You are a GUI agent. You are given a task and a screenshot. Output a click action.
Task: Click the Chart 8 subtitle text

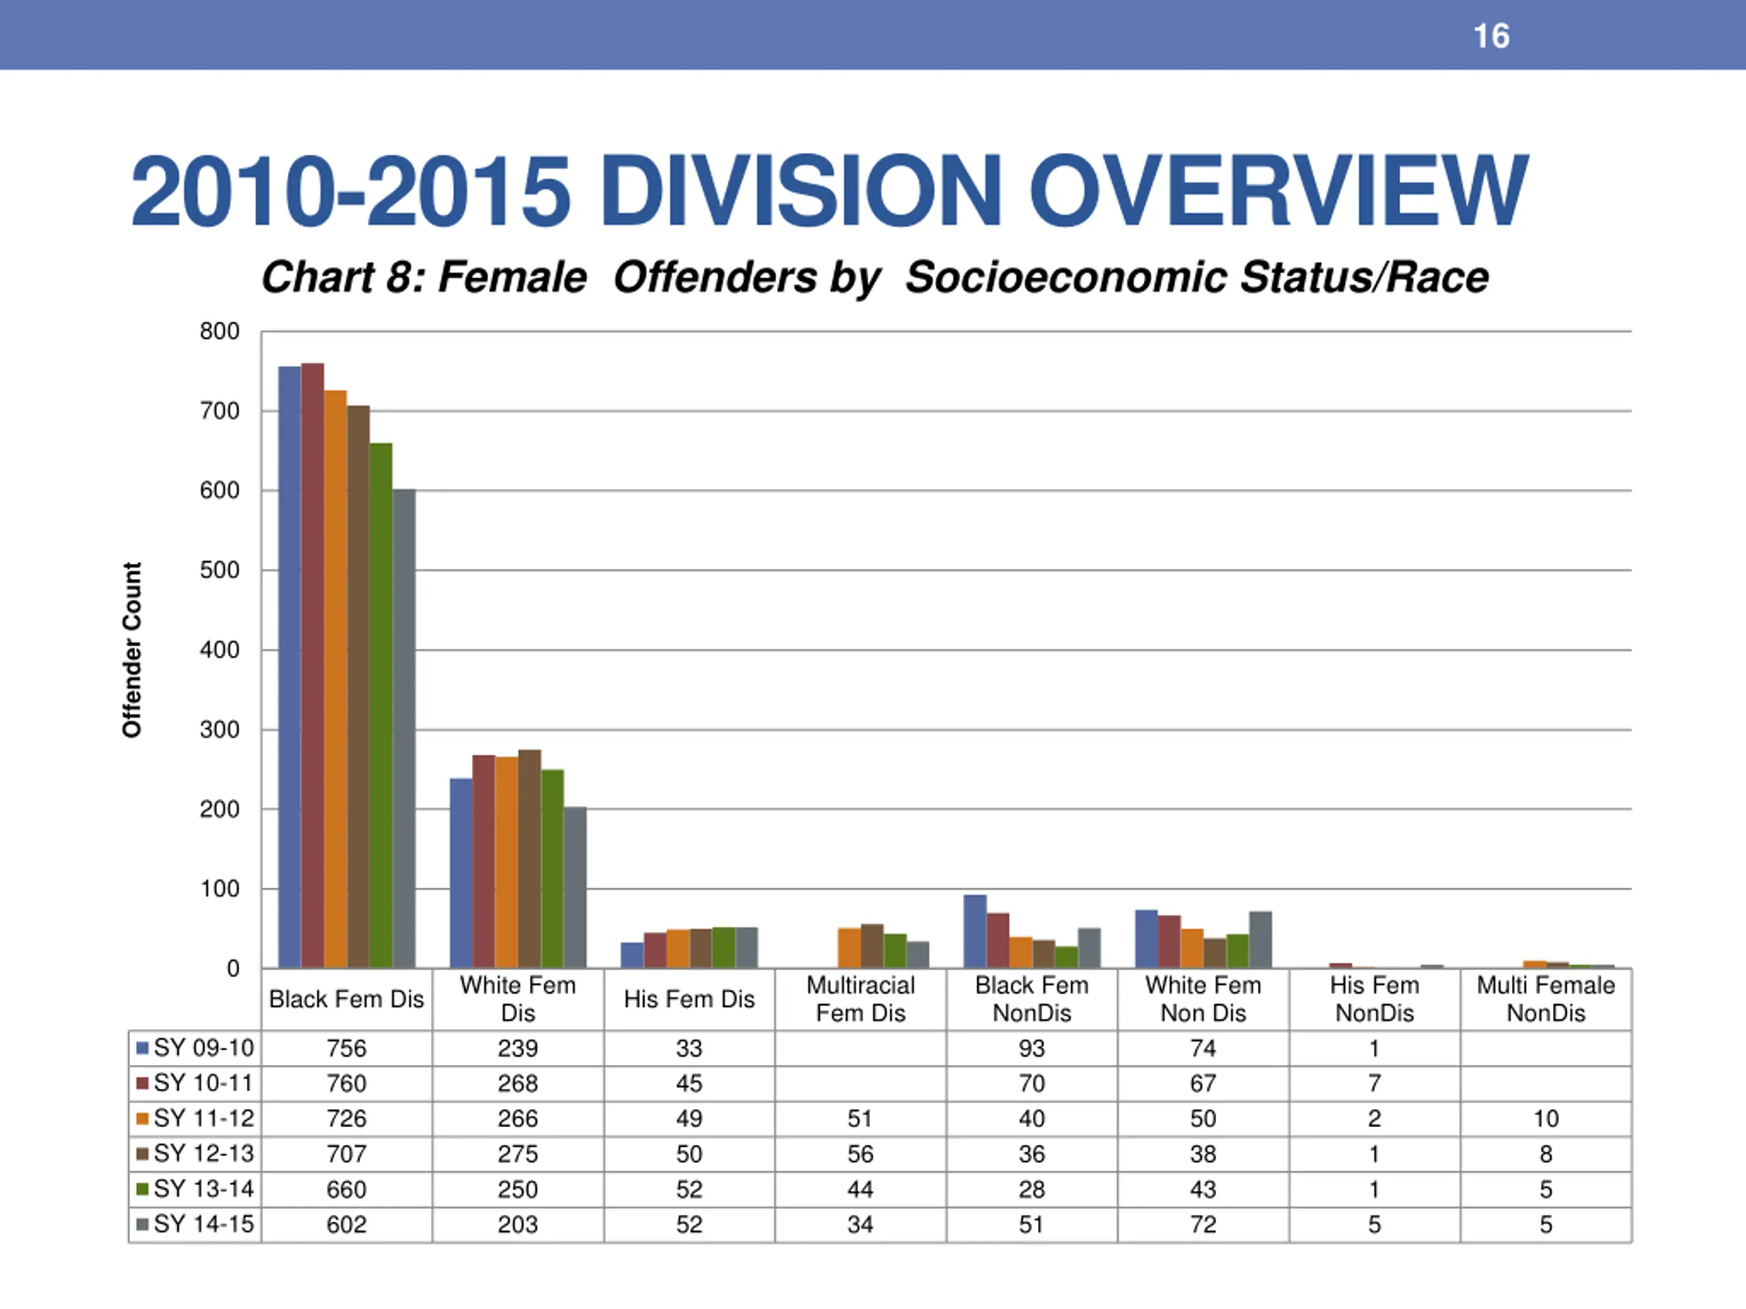(874, 277)
